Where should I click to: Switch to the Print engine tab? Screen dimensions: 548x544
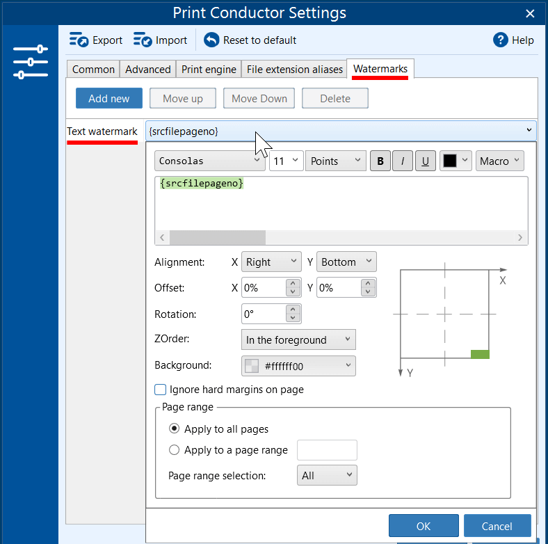[x=209, y=70]
